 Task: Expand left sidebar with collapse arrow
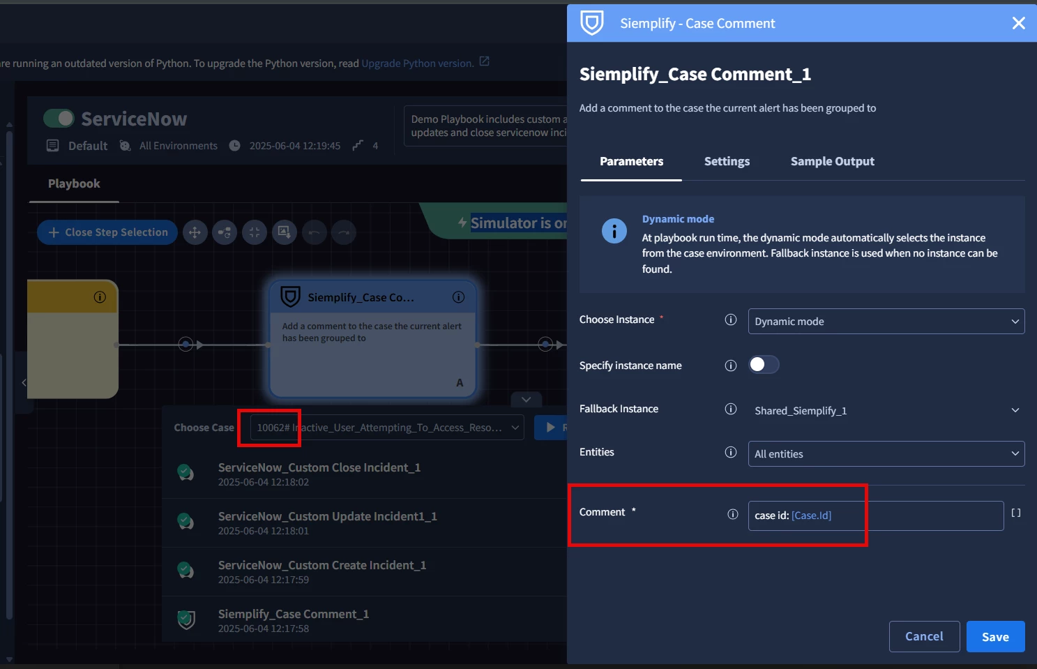24,382
